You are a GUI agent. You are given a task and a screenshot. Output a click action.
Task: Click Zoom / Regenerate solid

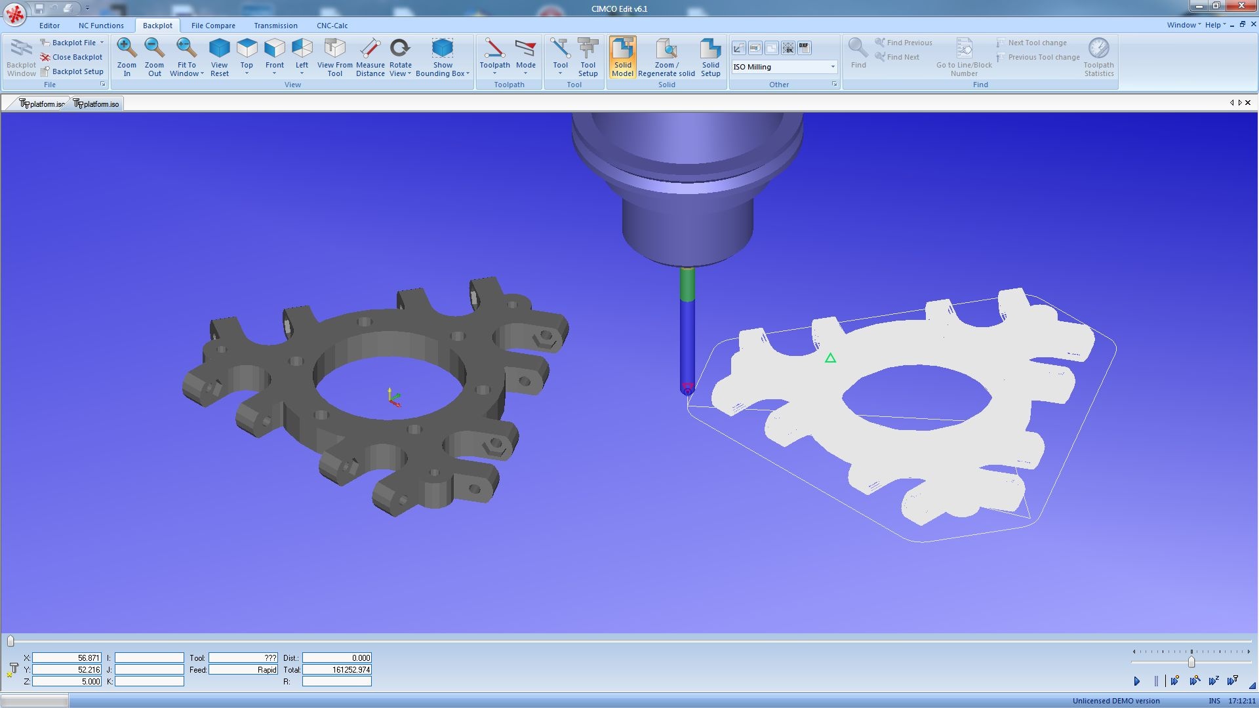666,56
